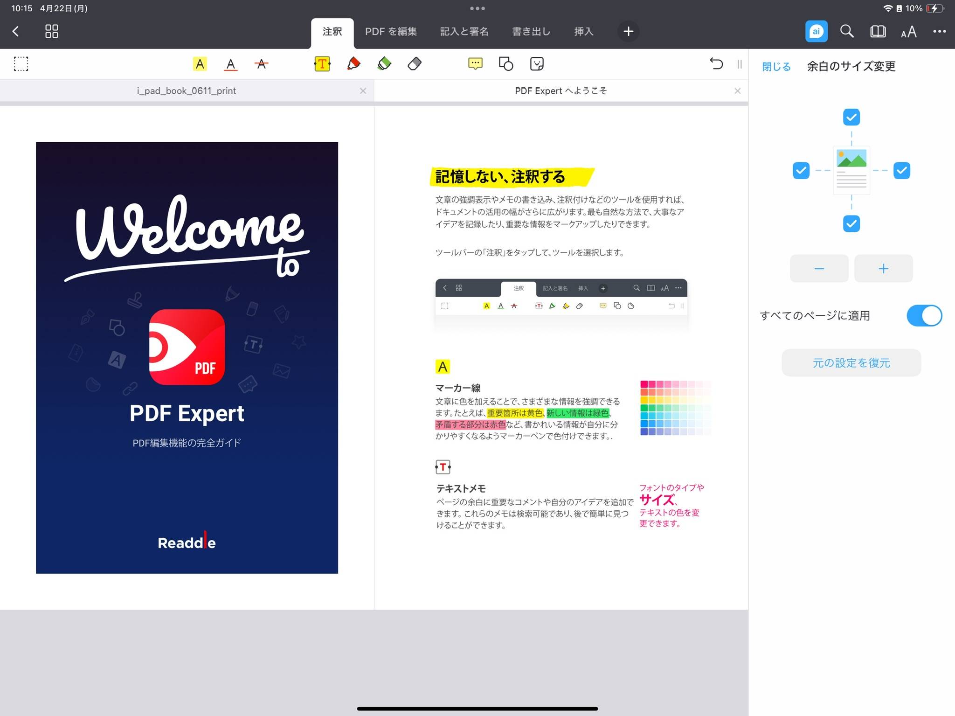Uncheck the top margin checkbox
This screenshot has height=716, width=955.
pyautogui.click(x=851, y=117)
